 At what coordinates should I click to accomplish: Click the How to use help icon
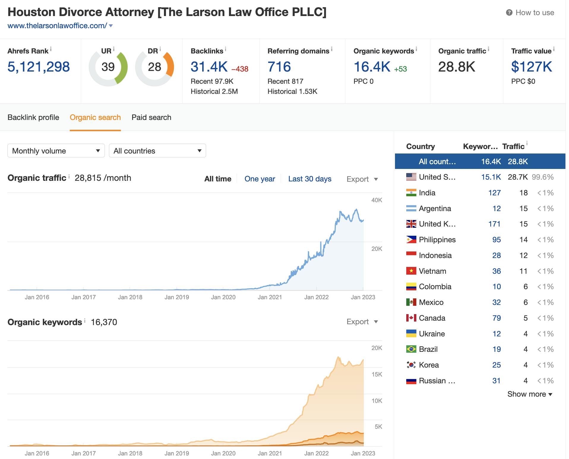tap(509, 12)
